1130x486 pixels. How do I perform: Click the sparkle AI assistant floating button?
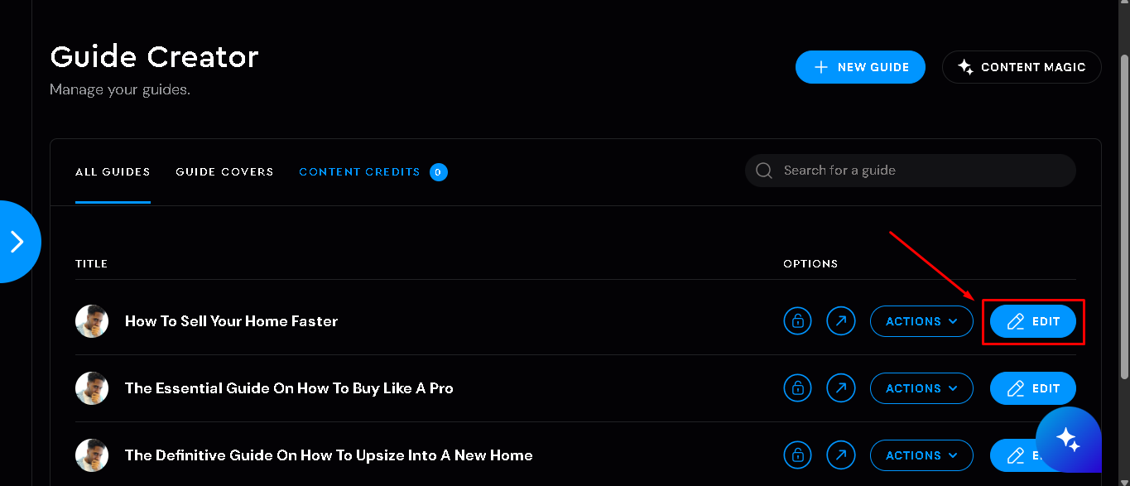(1068, 440)
